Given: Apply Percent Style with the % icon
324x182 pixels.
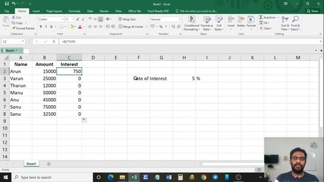Looking at the screenshot, I should pyautogui.click(x=161, y=27).
